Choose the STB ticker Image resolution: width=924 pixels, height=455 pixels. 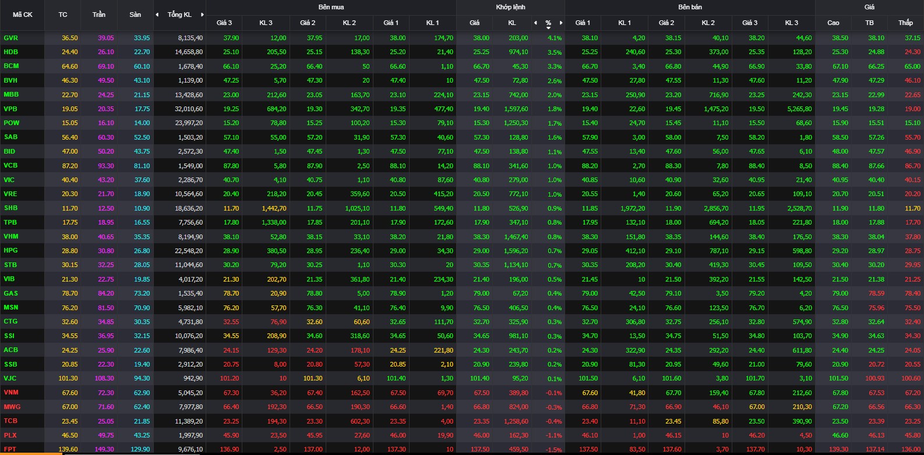click(x=10, y=265)
